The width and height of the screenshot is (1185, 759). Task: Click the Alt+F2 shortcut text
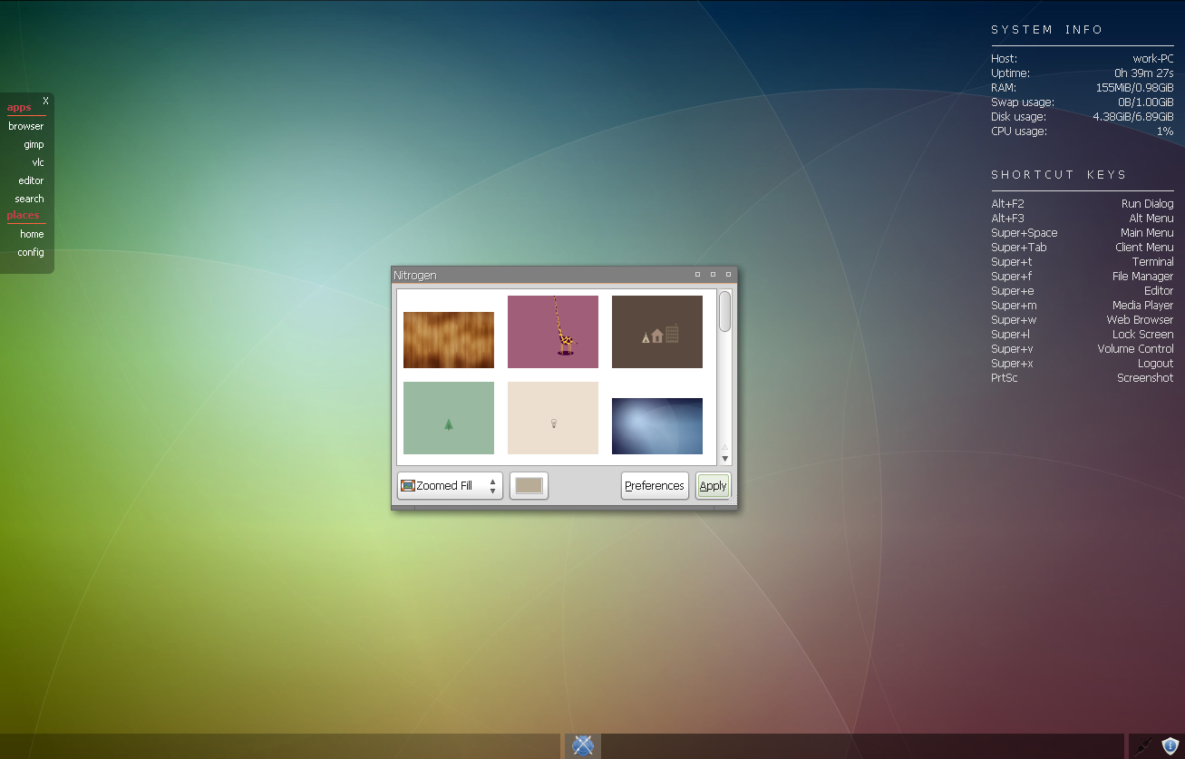(x=1007, y=204)
